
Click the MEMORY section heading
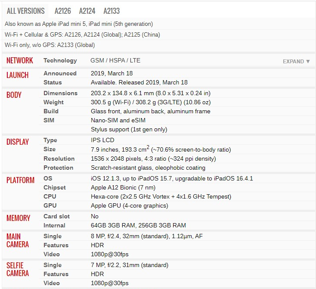[x=18, y=218]
